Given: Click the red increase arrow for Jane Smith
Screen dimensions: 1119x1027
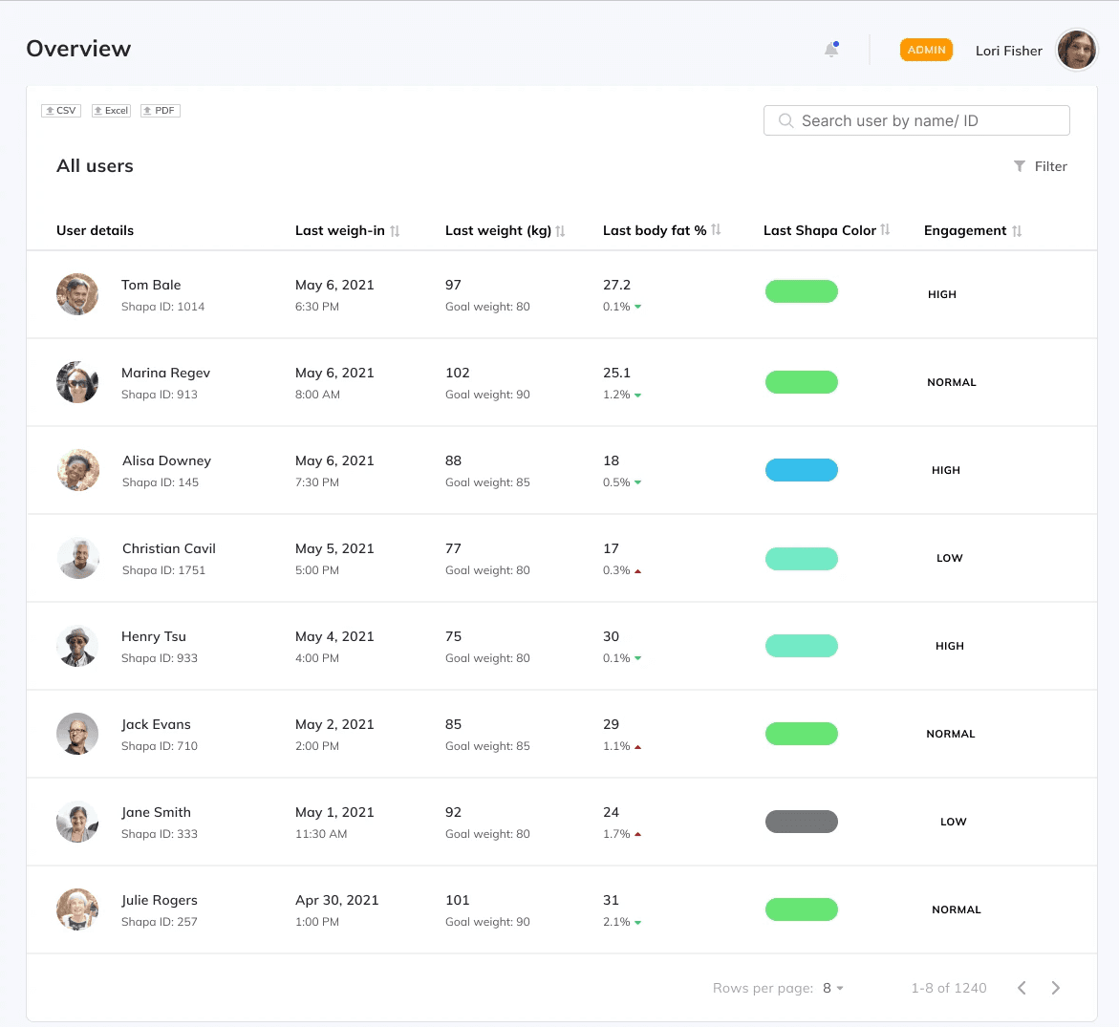Looking at the screenshot, I should tap(637, 832).
